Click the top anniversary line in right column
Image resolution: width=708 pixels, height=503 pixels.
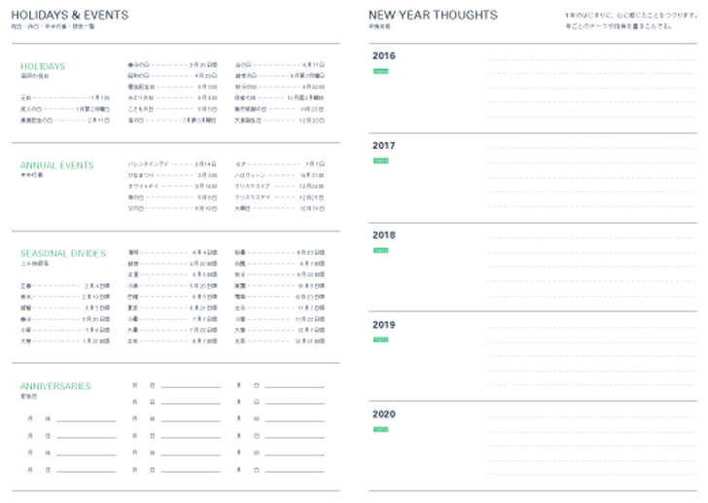pyautogui.click(x=295, y=387)
